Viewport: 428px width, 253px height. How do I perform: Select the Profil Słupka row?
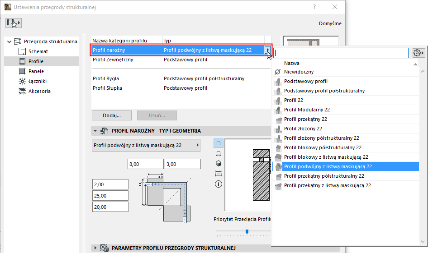point(181,88)
